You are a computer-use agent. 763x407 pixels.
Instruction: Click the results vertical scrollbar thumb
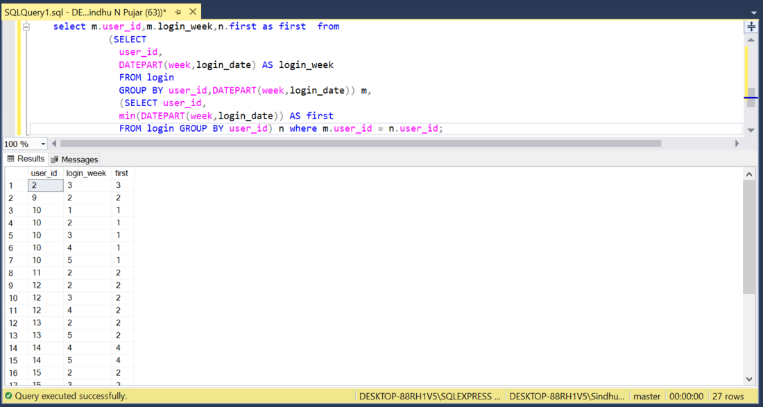click(749, 237)
